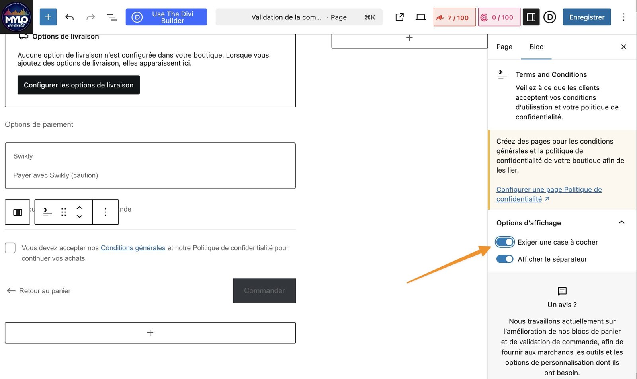
Task: Click the undo arrow in the top toolbar
Action: (x=69, y=17)
